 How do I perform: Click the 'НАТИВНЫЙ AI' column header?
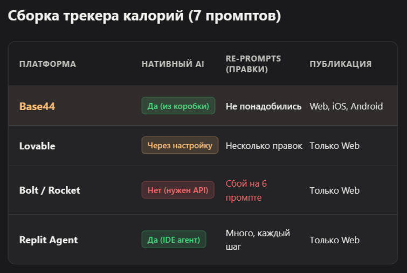[x=173, y=64]
